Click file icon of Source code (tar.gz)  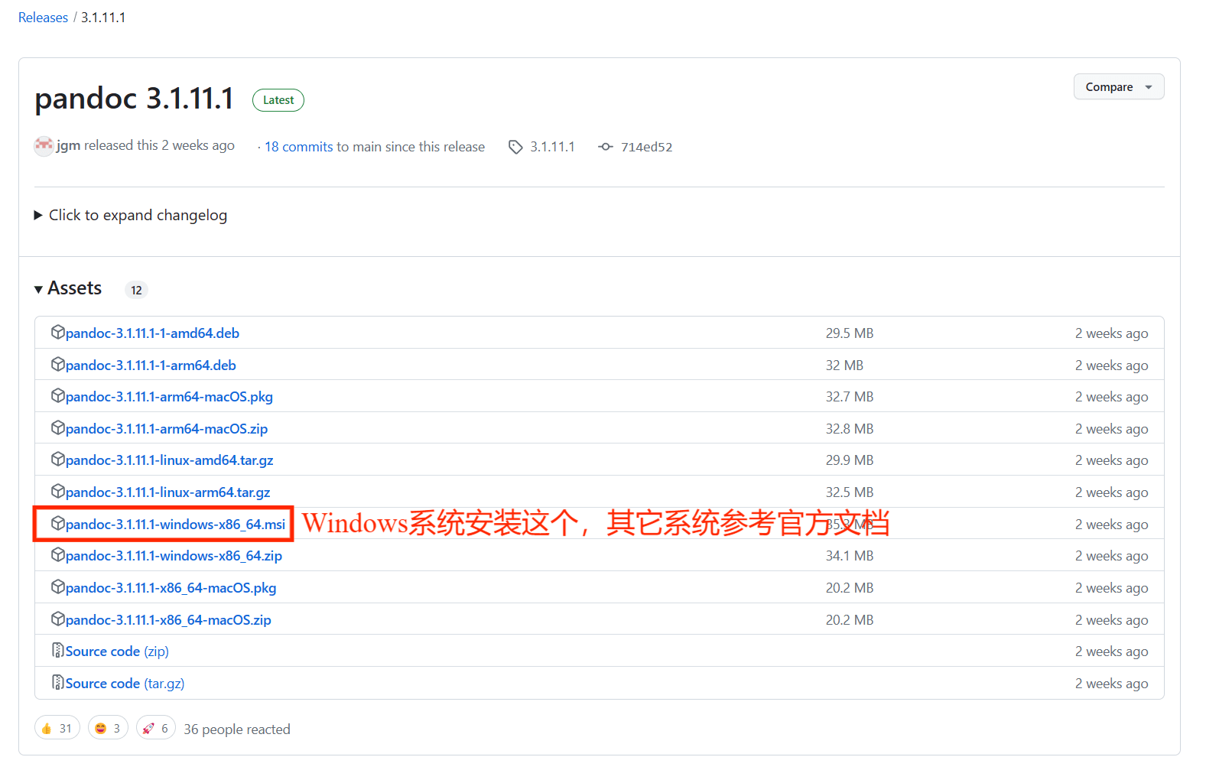point(58,682)
